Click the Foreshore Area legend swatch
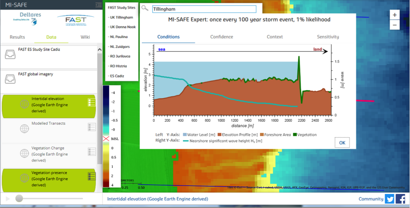This screenshot has height=208, width=410. coord(261,135)
